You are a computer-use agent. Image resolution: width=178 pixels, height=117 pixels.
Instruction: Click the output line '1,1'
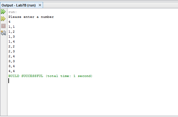(11, 27)
